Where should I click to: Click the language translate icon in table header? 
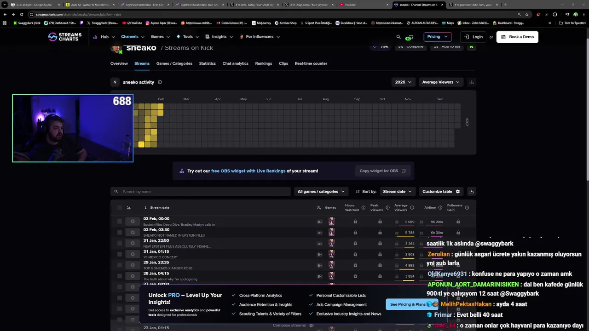pos(319,208)
